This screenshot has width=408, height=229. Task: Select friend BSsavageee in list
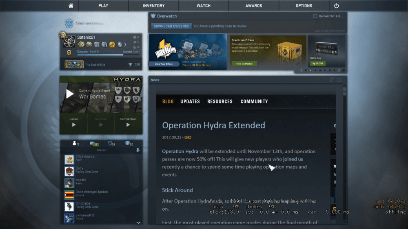(x=101, y=159)
